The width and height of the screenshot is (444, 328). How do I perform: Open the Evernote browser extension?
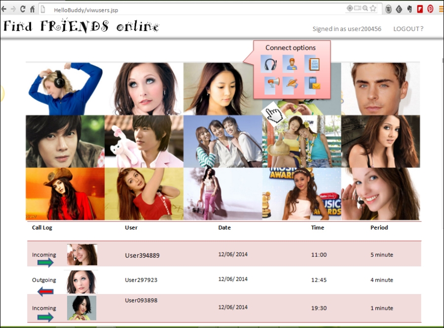point(409,8)
